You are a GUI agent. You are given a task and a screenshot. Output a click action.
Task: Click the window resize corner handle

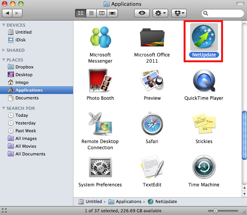(244, 212)
